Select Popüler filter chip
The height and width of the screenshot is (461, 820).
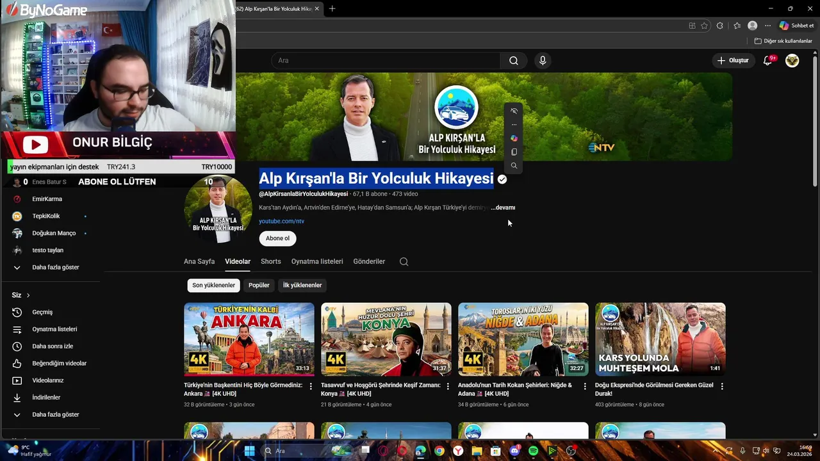pos(259,285)
